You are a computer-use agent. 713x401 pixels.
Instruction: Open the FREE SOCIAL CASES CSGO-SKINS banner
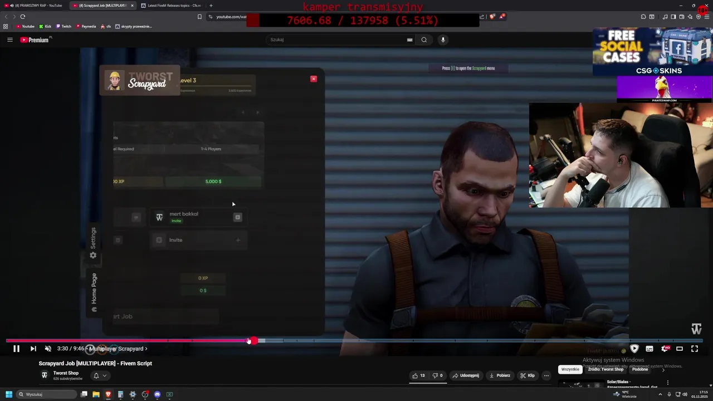click(652, 52)
